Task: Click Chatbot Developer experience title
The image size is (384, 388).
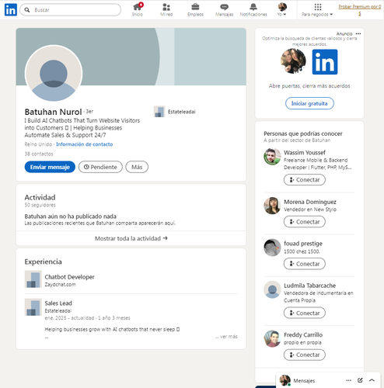Action: 69,277
